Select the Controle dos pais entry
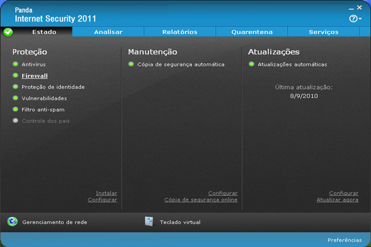 coord(46,121)
